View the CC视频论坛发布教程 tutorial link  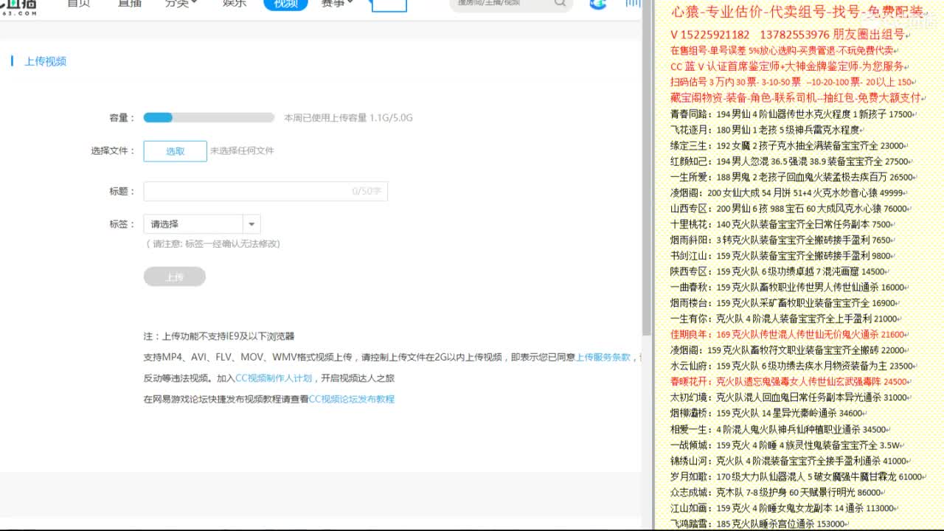point(350,398)
